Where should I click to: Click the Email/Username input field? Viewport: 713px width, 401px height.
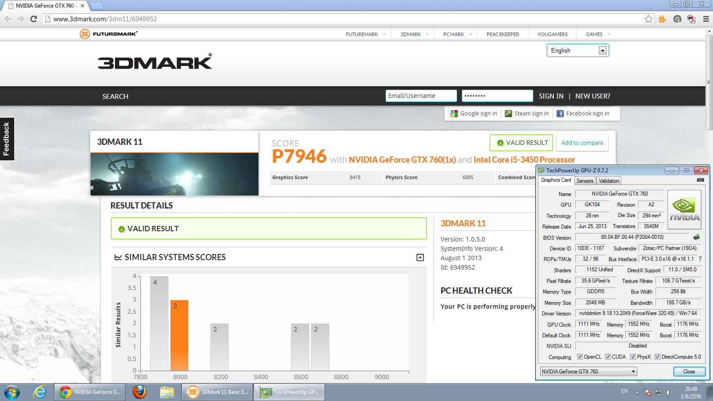point(421,96)
